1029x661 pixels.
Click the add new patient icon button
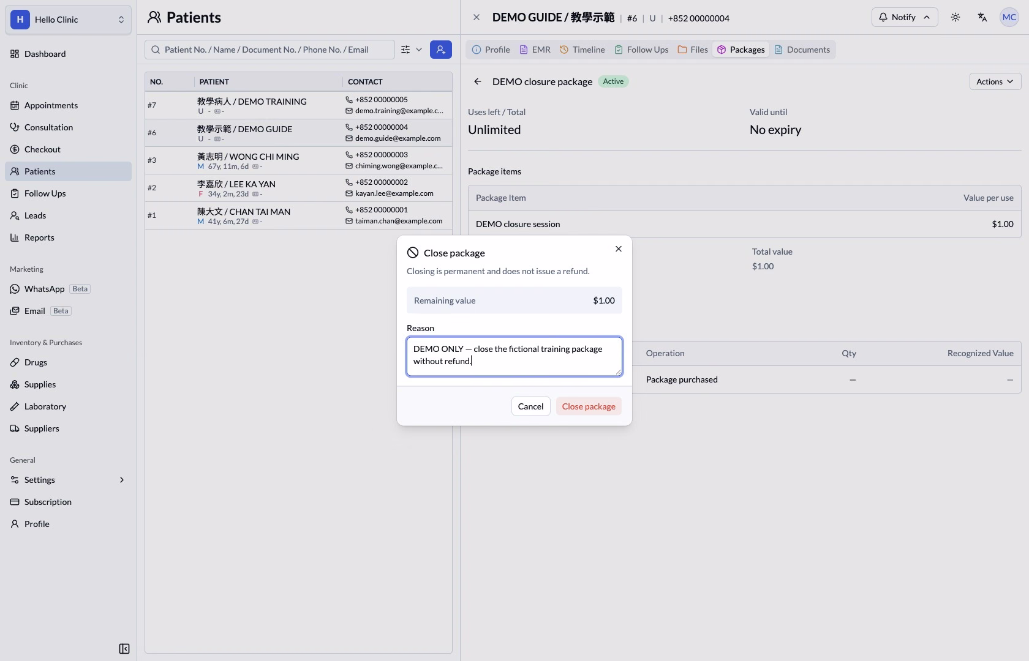pyautogui.click(x=441, y=50)
